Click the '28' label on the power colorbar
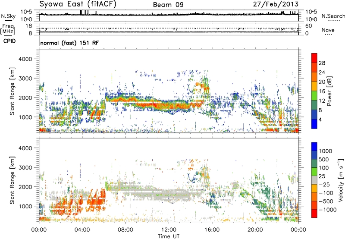This screenshot has width=345, height=239. 322,63
